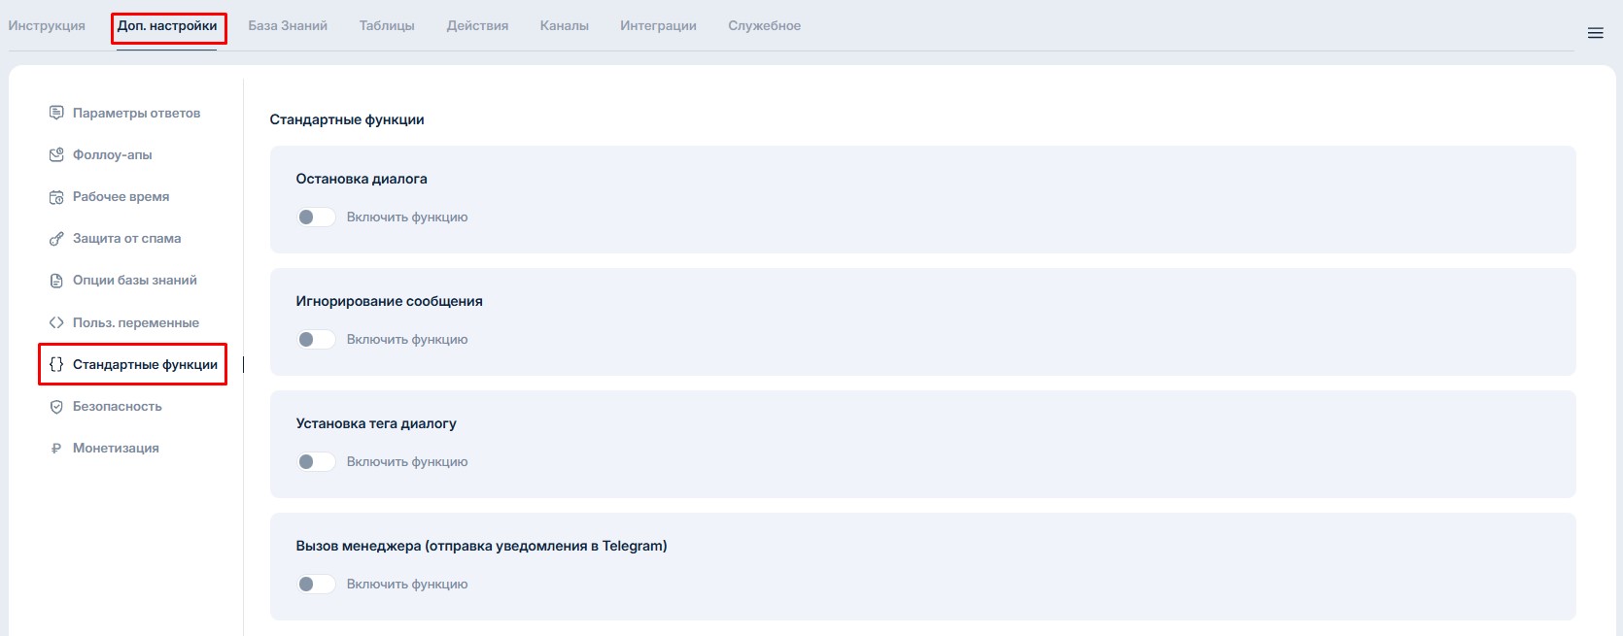
Task: Click the Безопасность shield icon
Action: (56, 407)
